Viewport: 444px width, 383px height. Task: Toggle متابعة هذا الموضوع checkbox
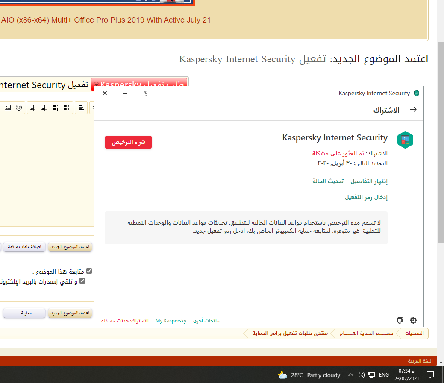click(x=89, y=271)
